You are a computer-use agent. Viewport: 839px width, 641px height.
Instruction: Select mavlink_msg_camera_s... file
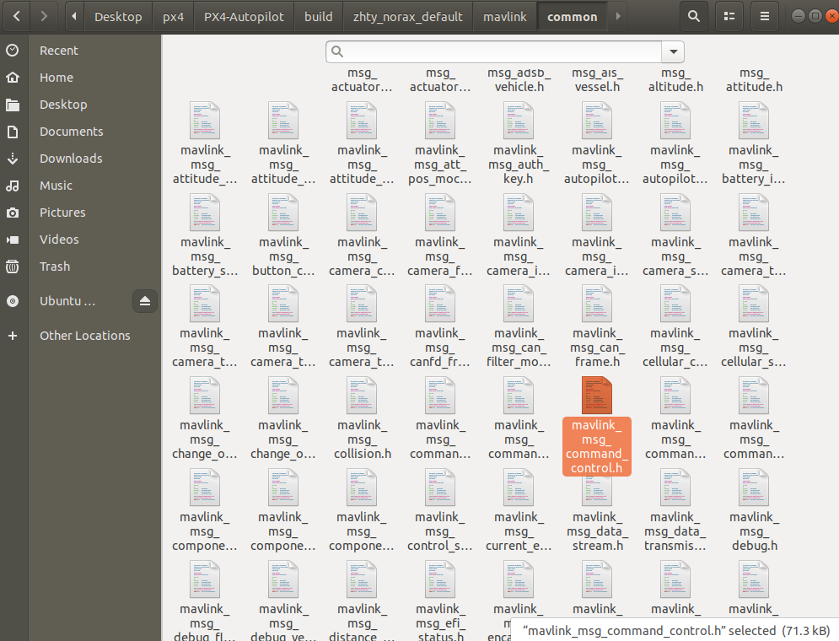coord(675,235)
